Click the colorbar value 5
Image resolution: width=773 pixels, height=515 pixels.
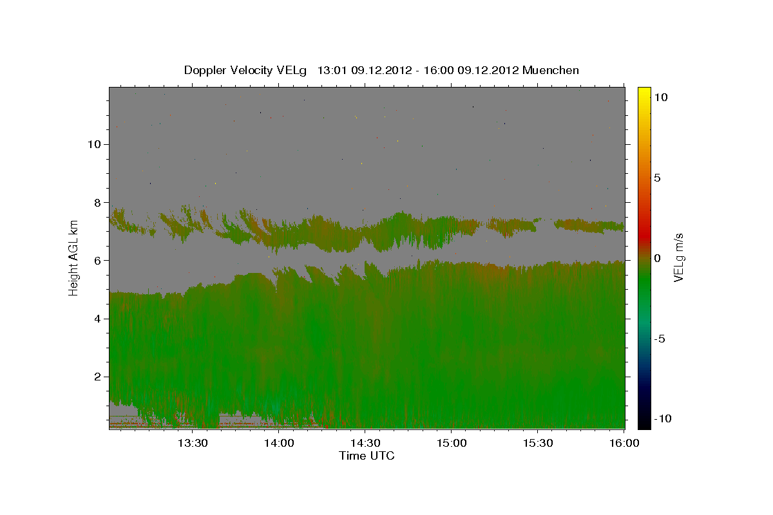point(658,178)
